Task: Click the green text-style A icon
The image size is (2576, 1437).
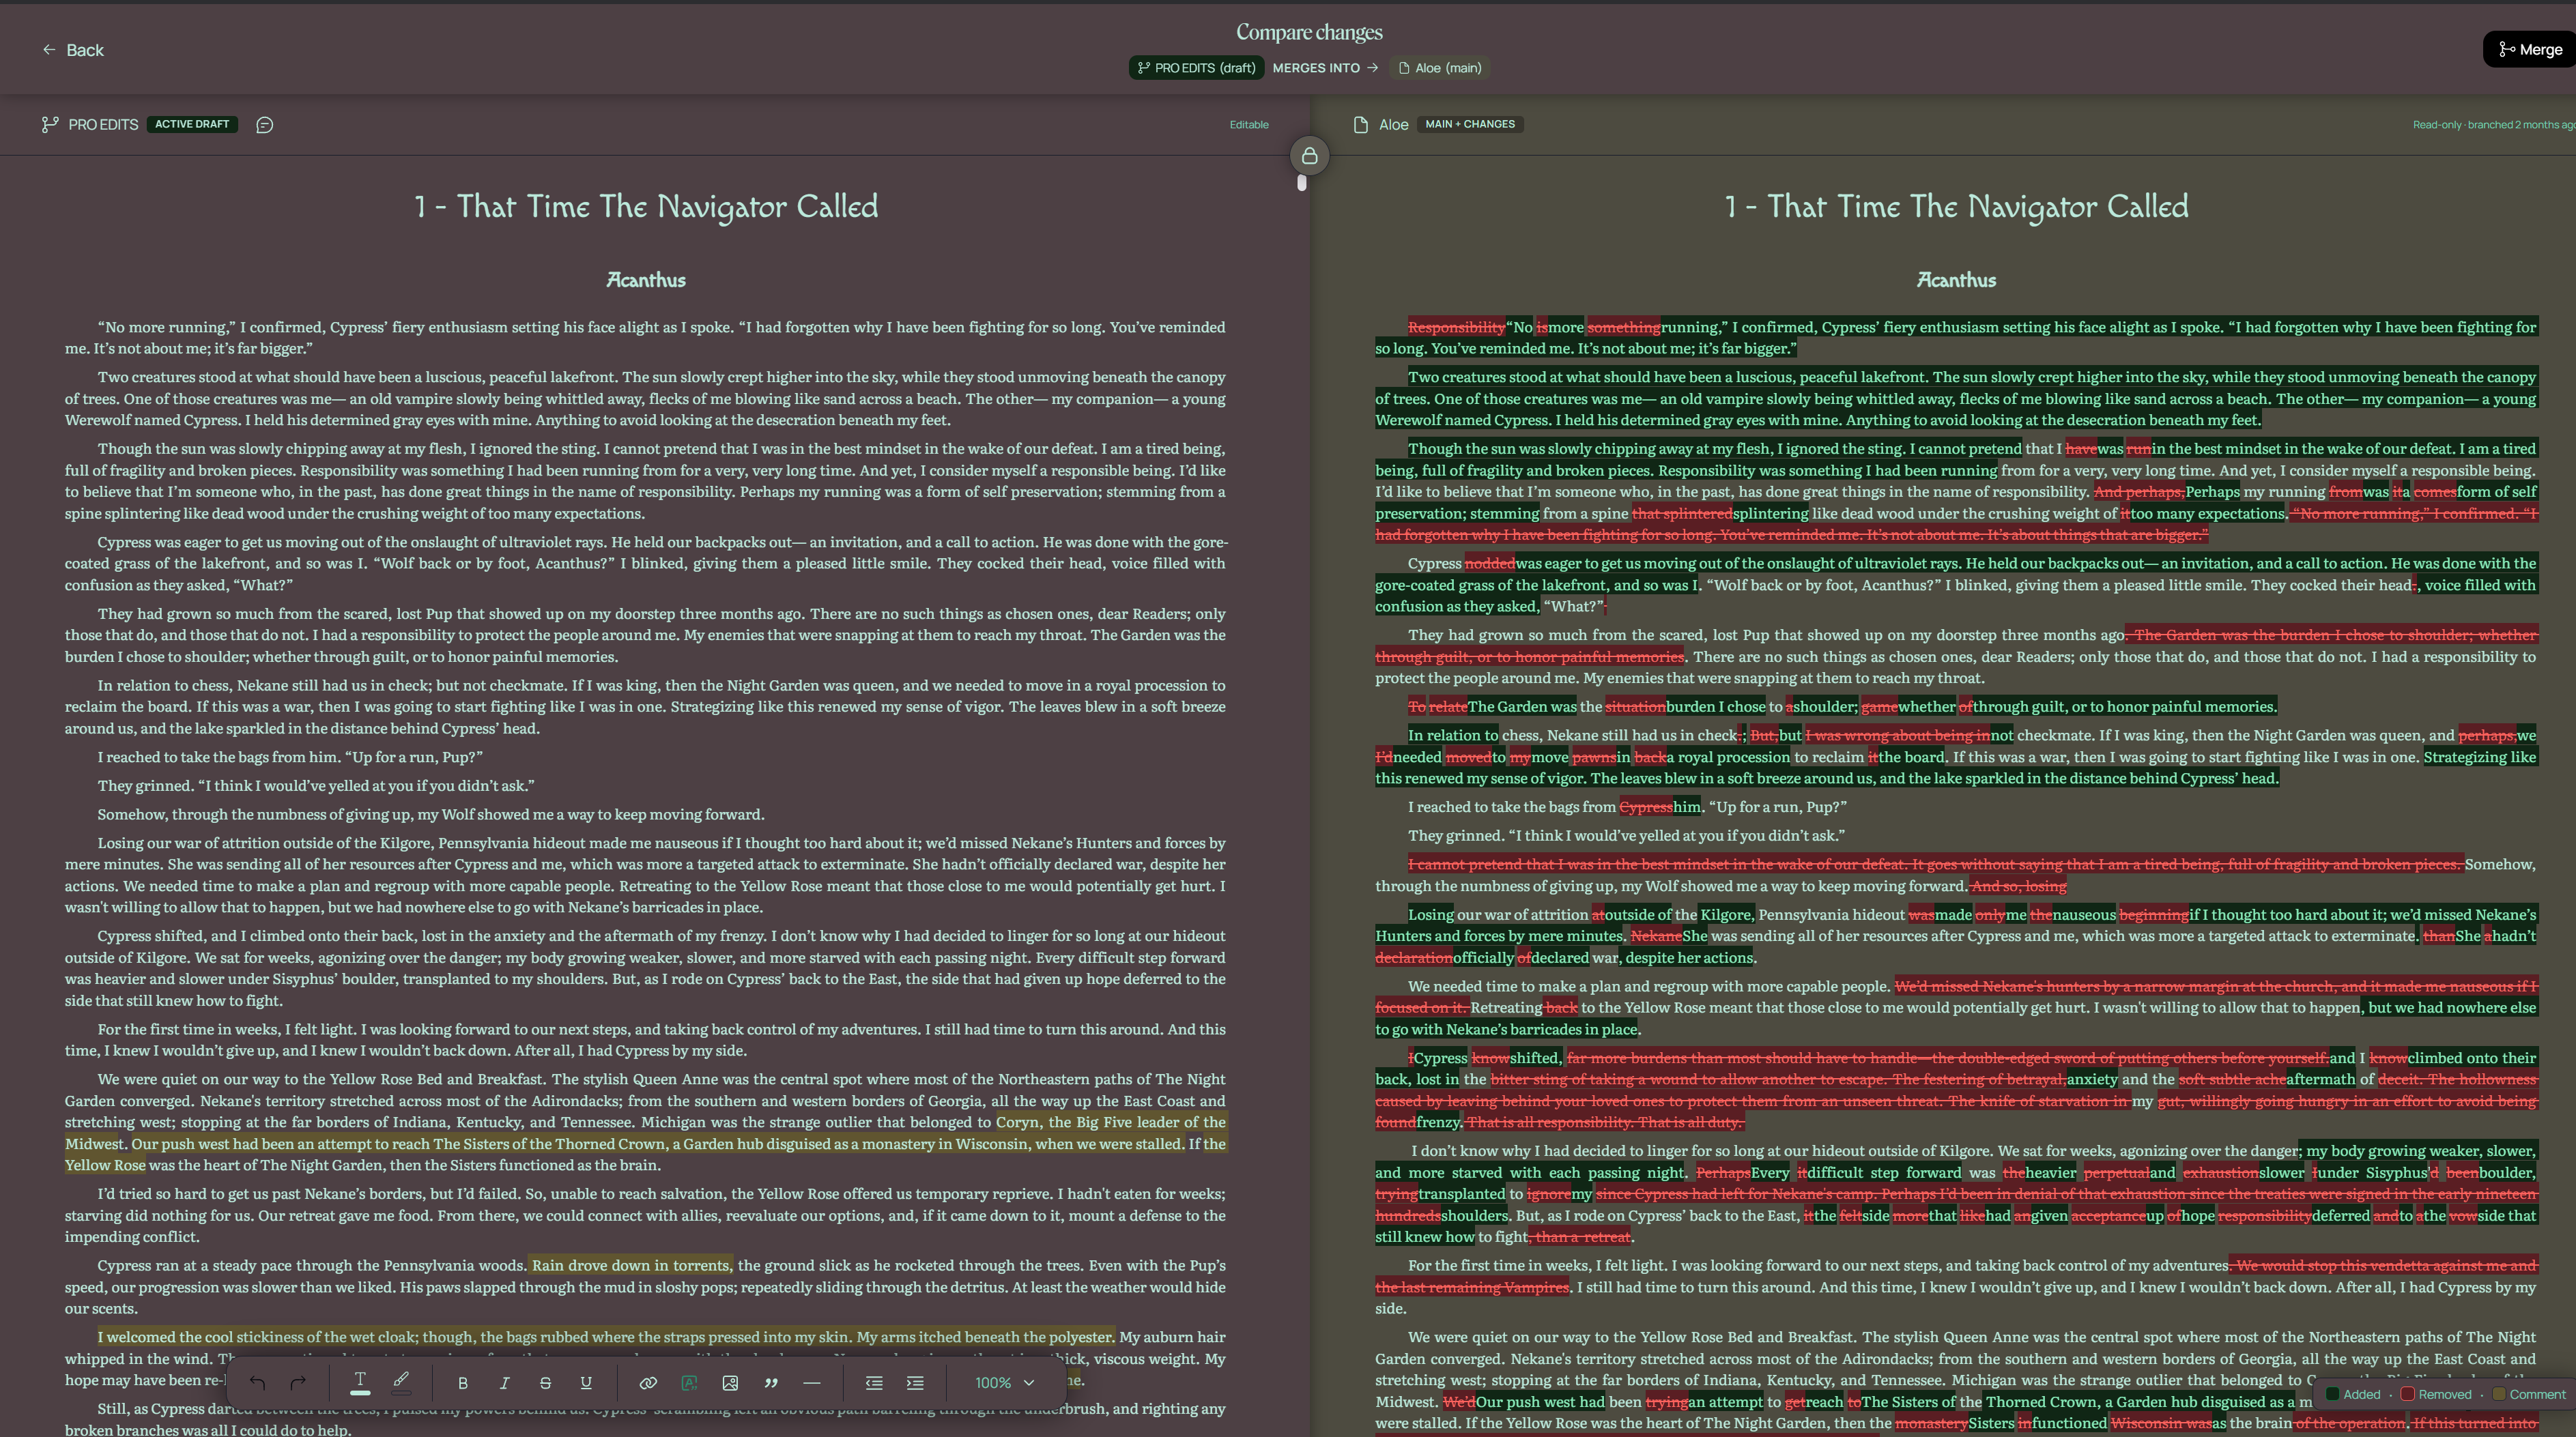Action: coord(689,1383)
